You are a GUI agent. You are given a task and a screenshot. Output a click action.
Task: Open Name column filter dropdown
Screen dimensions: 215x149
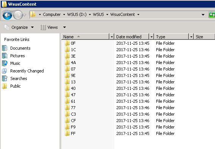point(112,37)
